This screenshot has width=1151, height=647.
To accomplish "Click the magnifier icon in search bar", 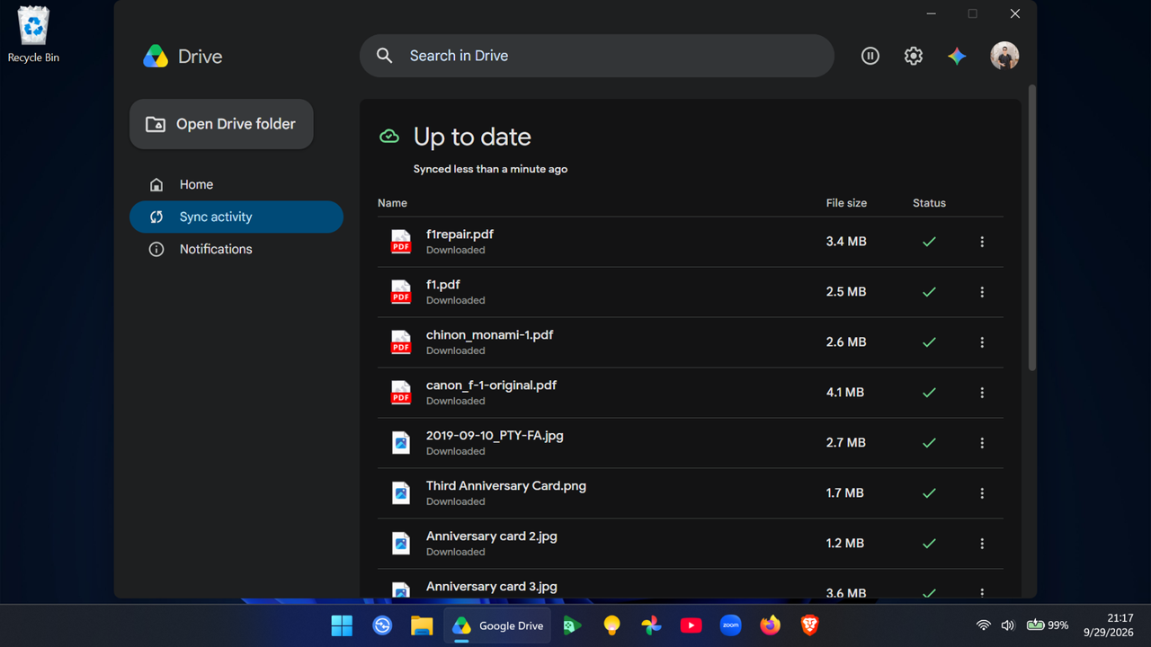I will coord(384,56).
